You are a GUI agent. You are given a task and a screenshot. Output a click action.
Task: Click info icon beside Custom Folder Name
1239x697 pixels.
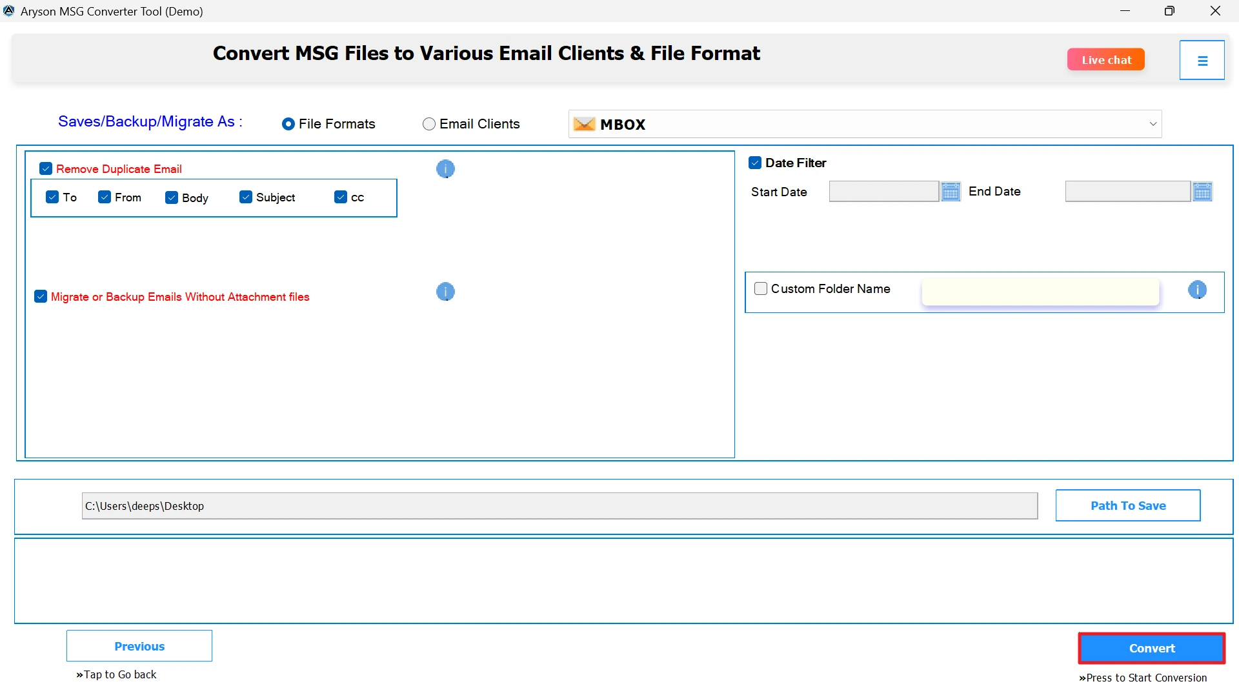tap(1197, 290)
